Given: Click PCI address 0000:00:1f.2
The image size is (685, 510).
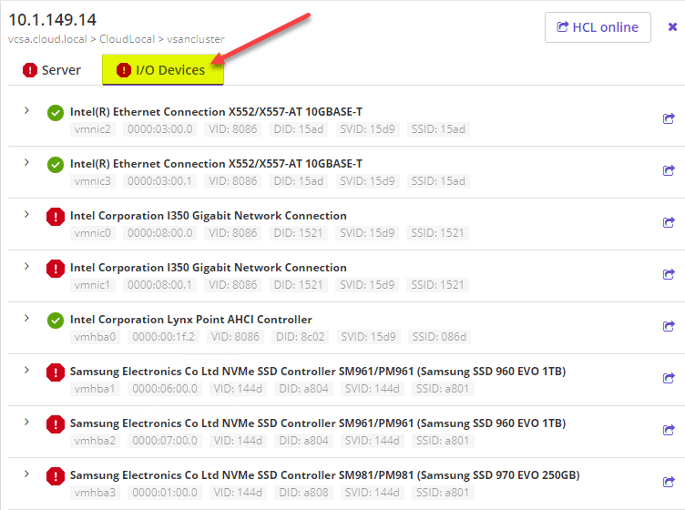Looking at the screenshot, I should 163,337.
